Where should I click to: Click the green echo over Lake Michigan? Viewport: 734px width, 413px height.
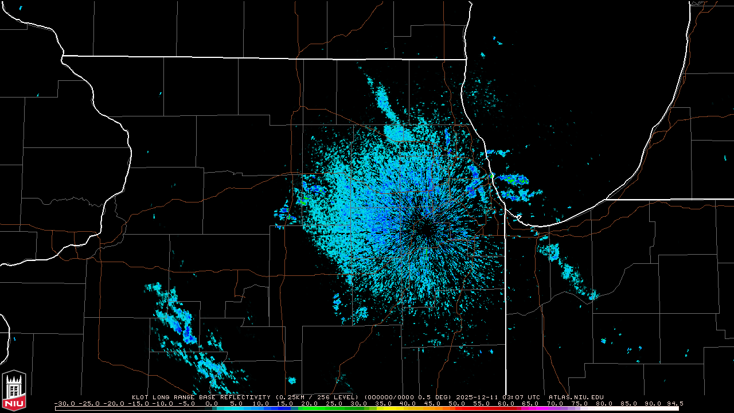coord(509,180)
